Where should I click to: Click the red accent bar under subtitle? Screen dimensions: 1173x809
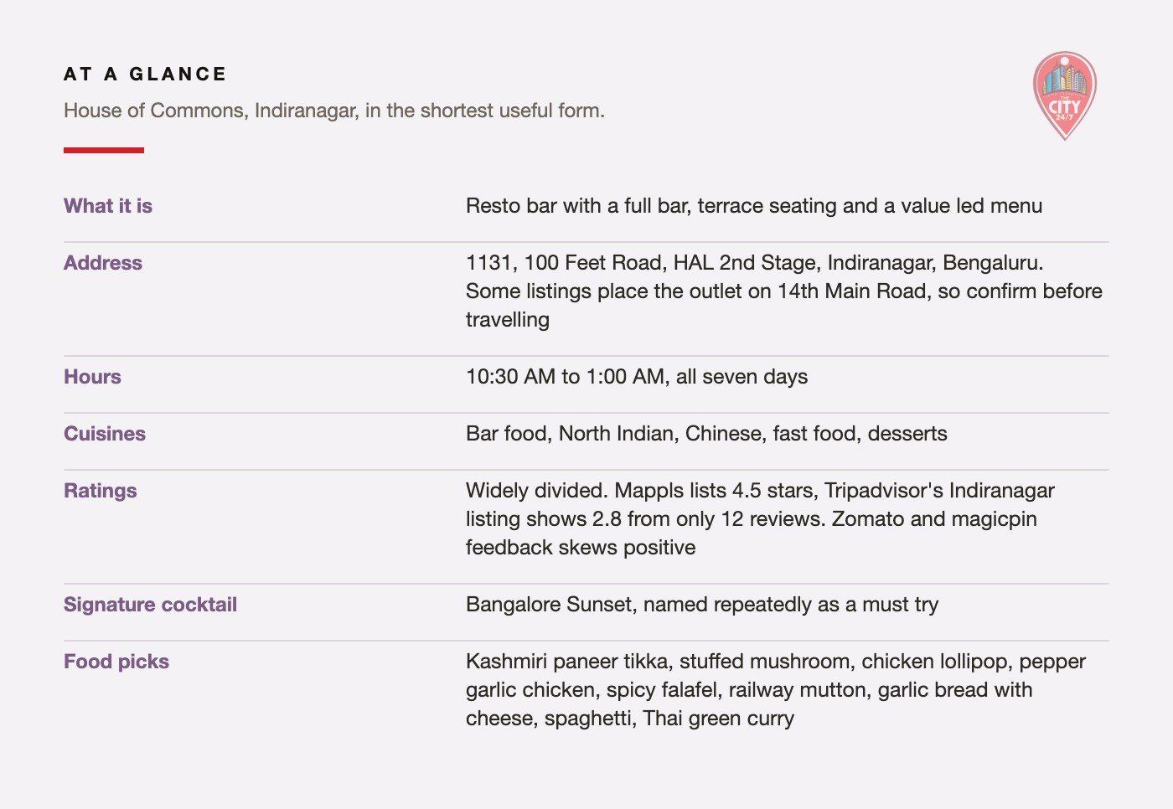click(x=104, y=150)
